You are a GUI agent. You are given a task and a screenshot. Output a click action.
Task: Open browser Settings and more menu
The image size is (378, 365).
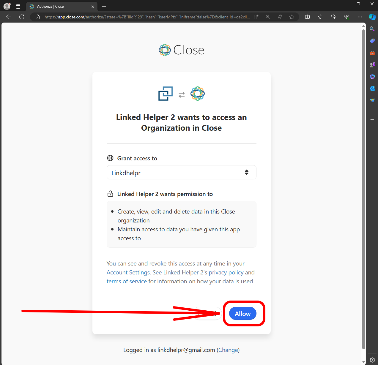[360, 17]
